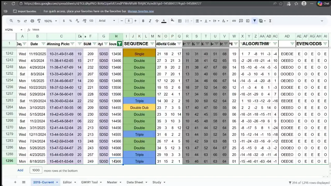
Task: Click Manage favorites now link
Action: click(x=141, y=11)
